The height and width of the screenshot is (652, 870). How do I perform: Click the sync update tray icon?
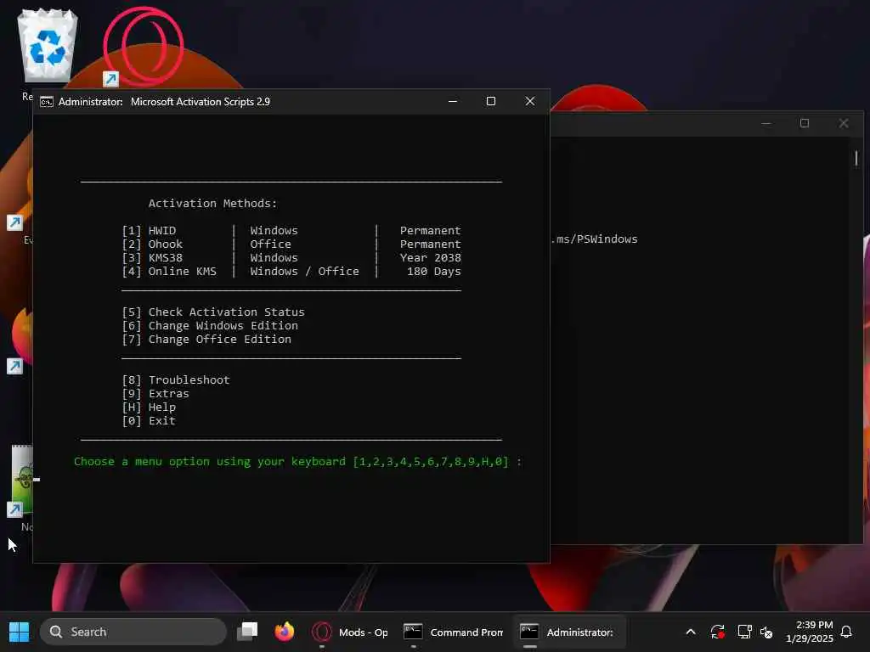click(x=717, y=632)
